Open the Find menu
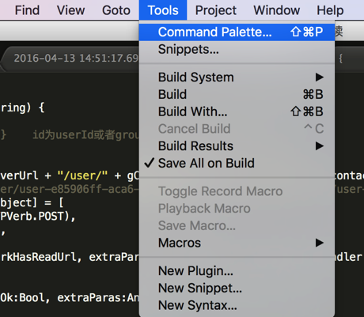 point(27,10)
